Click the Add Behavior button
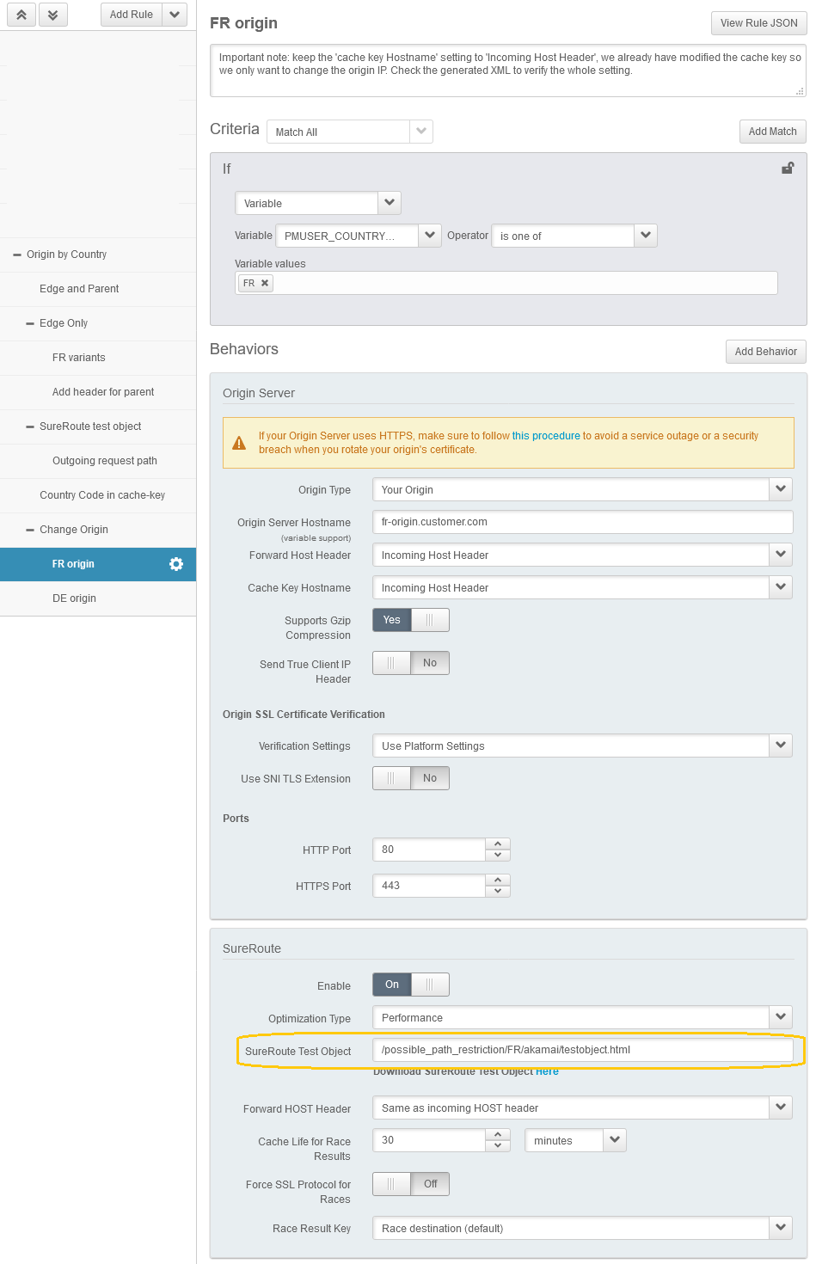The height and width of the screenshot is (1264, 816). pos(765,352)
